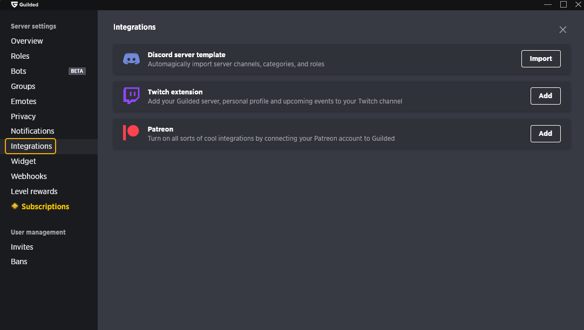
Task: Go to Roles settings
Action: [x=20, y=56]
